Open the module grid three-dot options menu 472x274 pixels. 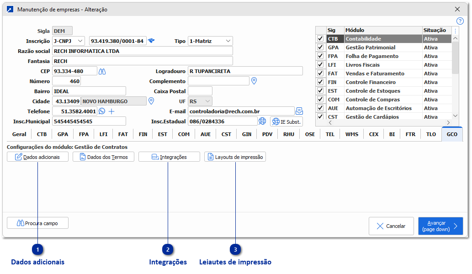point(455,31)
